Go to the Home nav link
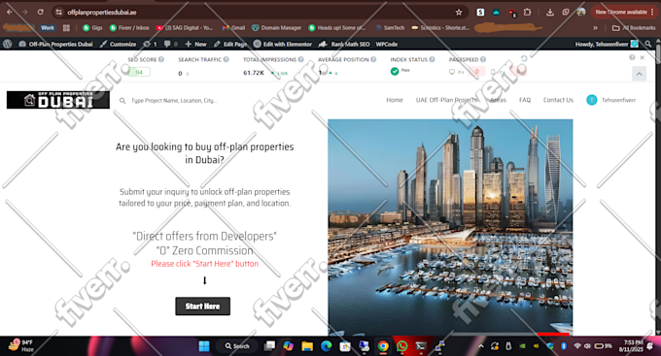 [395, 100]
